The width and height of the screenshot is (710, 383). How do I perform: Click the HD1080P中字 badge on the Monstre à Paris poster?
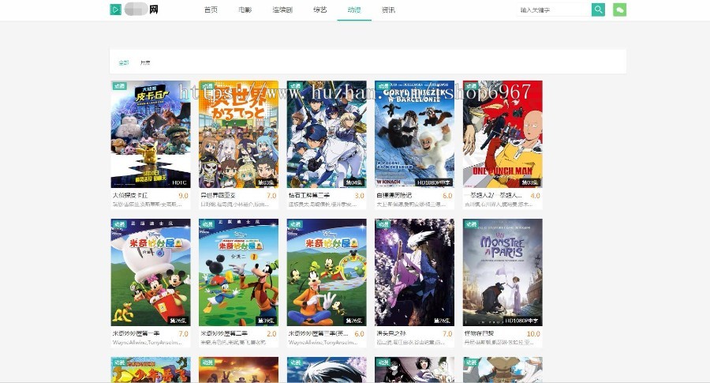(521, 321)
